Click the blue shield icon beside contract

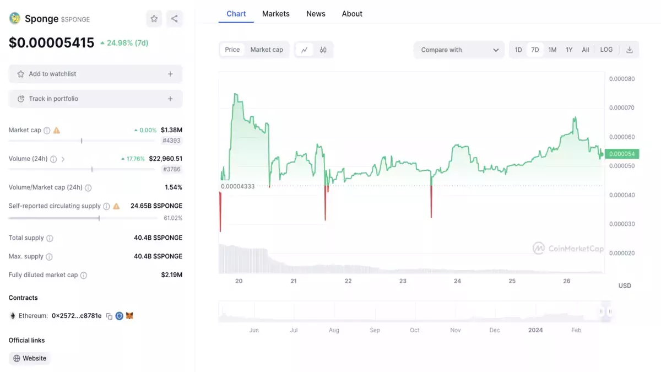[x=119, y=316]
